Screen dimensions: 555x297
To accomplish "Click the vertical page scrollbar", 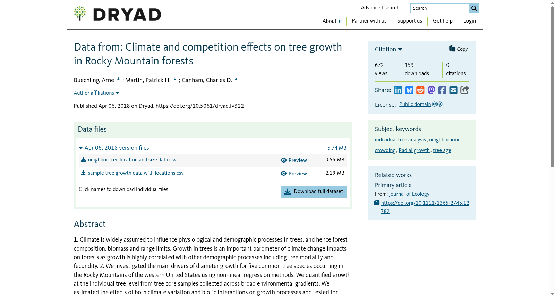I will coord(552,87).
